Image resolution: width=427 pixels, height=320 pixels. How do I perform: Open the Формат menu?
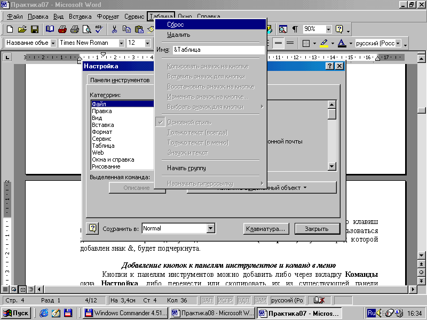point(108,17)
